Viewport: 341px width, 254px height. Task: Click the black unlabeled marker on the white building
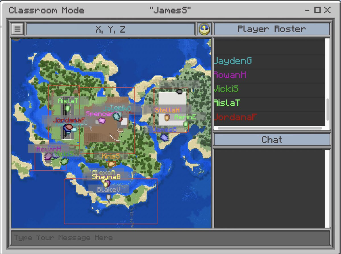[x=179, y=92]
